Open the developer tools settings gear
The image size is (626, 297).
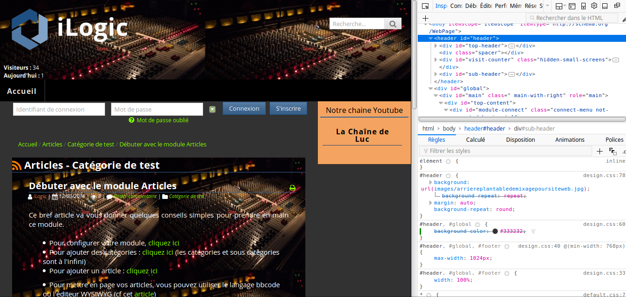(x=594, y=6)
